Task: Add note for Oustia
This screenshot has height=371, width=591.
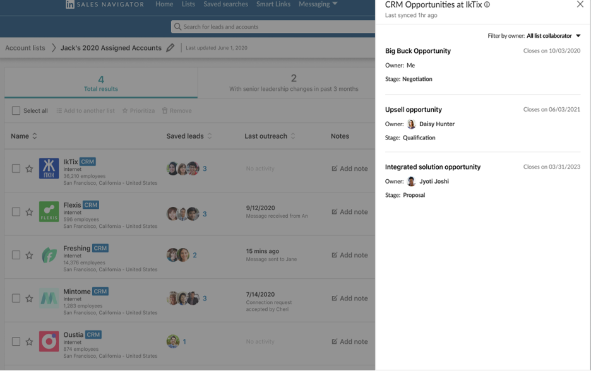Action: click(350, 341)
